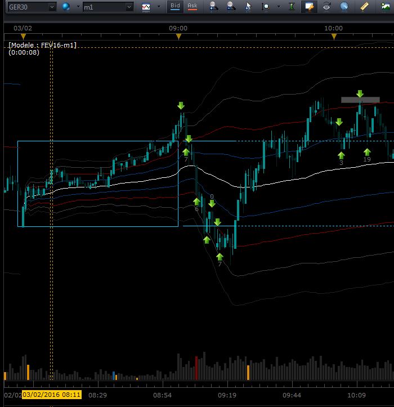Image resolution: width=394 pixels, height=407 pixels.
Task: Click the 10:09 time axis label
Action: coord(356,395)
